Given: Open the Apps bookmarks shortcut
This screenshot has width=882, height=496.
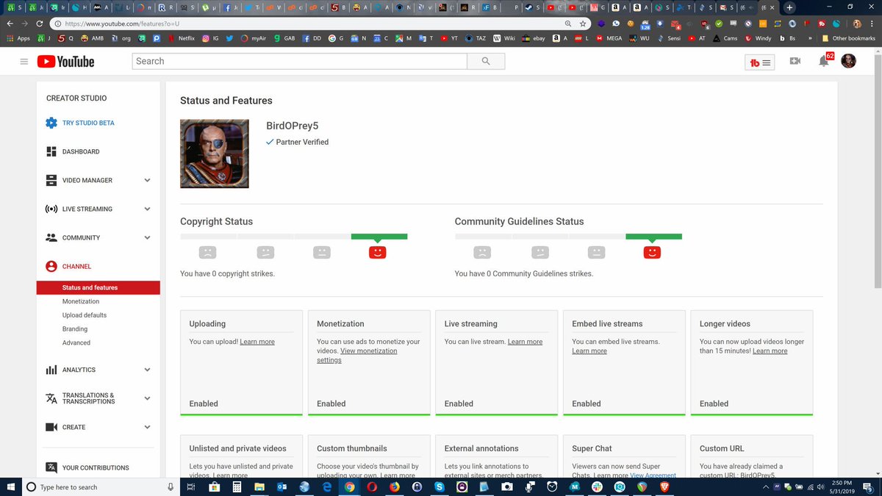Looking at the screenshot, I should coord(18,38).
